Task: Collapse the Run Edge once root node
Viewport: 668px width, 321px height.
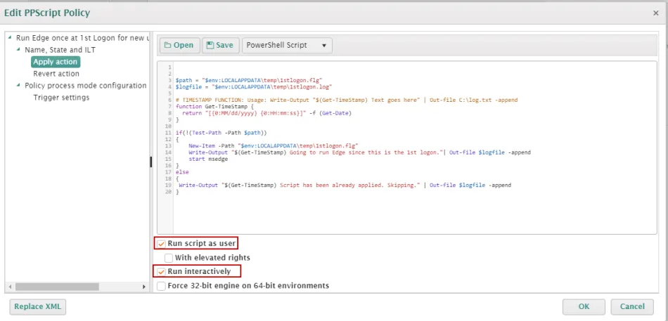Action: click(x=9, y=38)
